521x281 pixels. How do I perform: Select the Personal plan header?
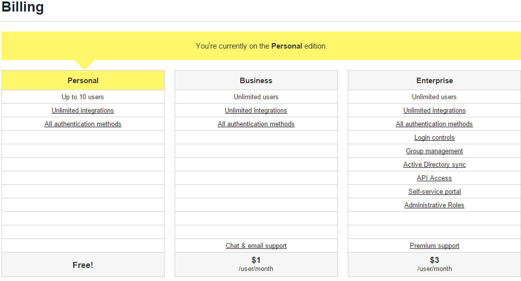(x=83, y=81)
